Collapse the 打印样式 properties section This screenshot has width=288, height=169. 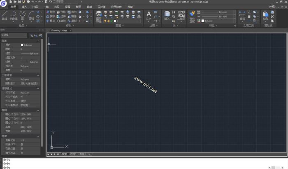(38, 89)
